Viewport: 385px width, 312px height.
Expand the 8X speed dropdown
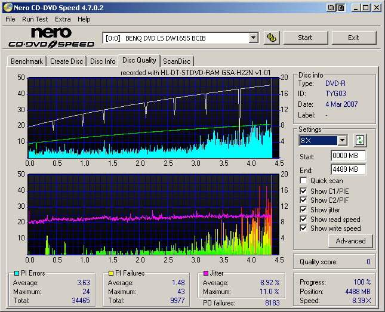coord(342,141)
